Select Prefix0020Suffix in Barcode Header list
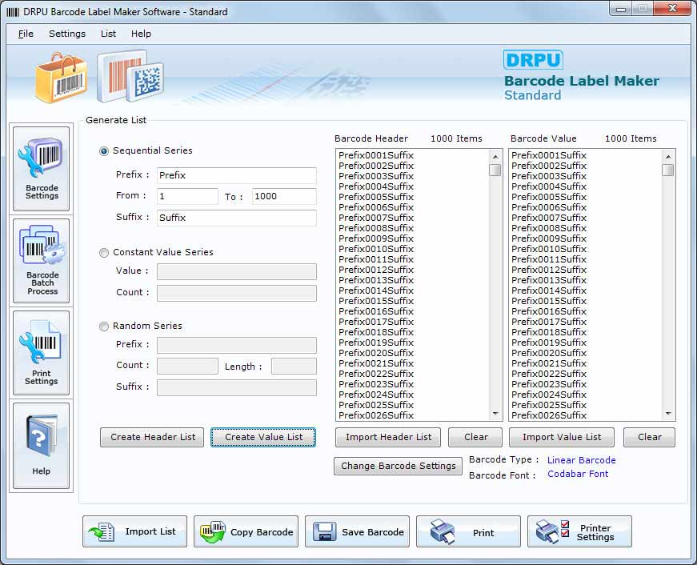 (376, 353)
